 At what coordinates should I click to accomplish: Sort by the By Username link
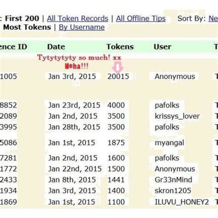(x=82, y=27)
